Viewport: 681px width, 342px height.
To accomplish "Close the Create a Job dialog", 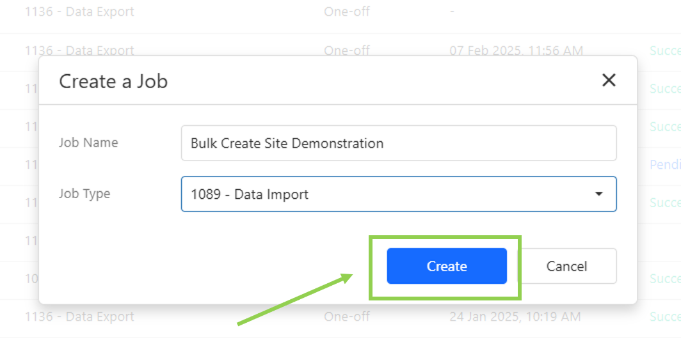I will coord(609,81).
